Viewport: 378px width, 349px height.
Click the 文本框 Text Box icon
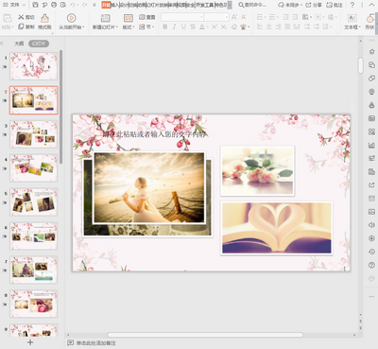click(352, 18)
